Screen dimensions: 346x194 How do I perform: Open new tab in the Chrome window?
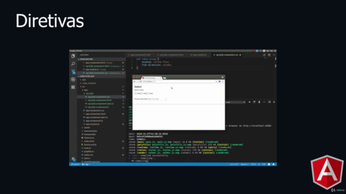[164, 78]
